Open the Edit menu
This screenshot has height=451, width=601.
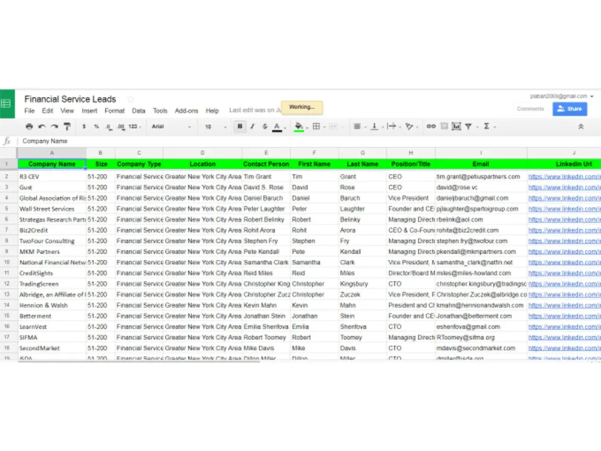tap(47, 111)
